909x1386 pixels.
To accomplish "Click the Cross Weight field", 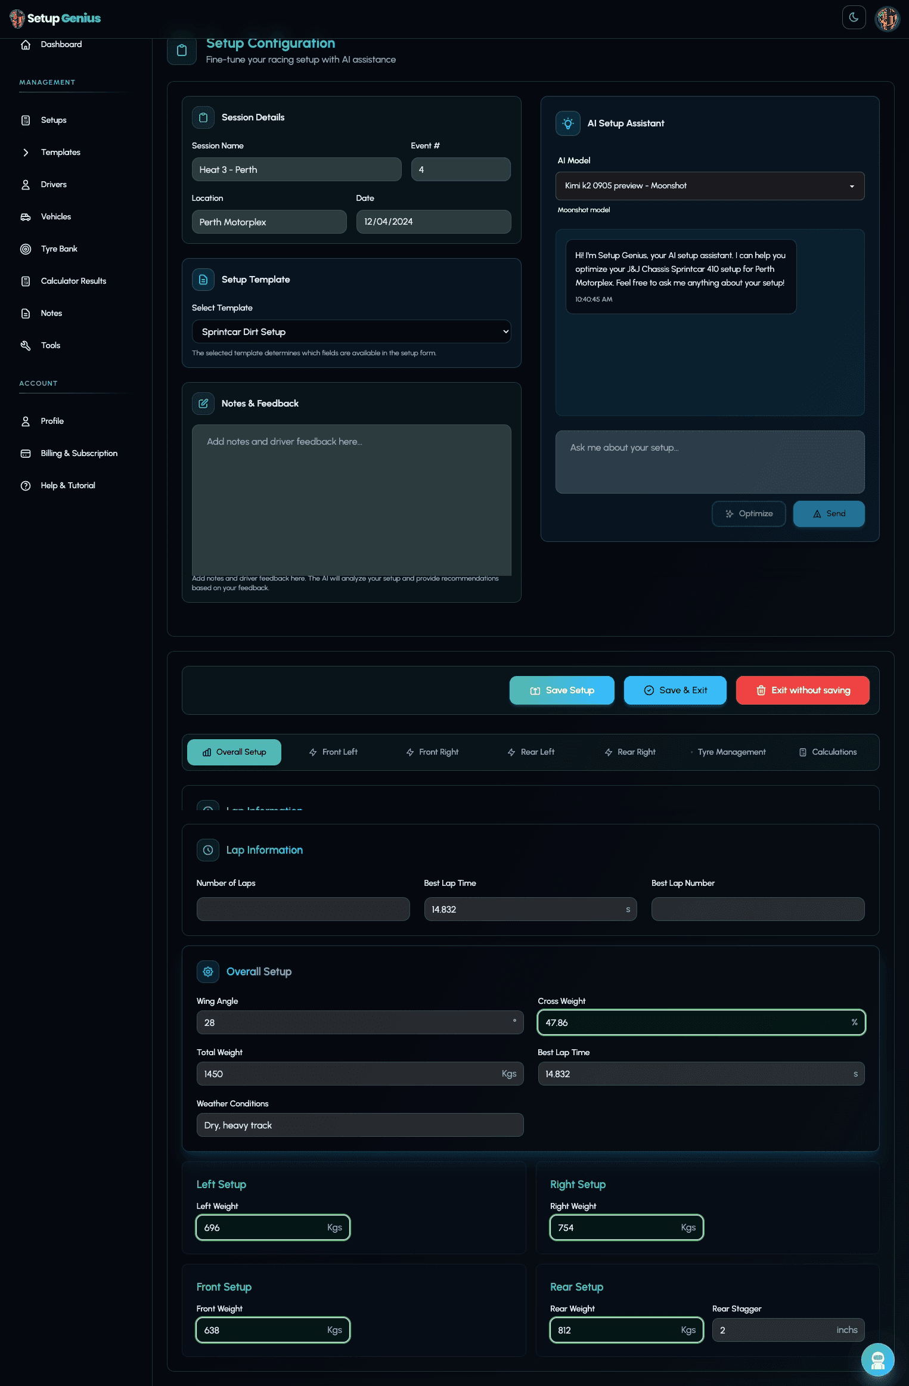I will 701,1022.
